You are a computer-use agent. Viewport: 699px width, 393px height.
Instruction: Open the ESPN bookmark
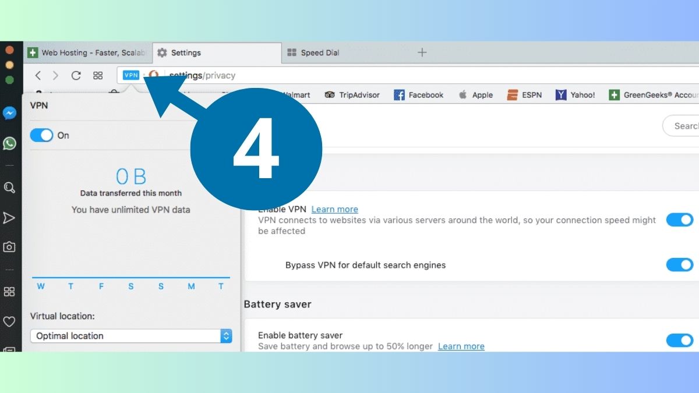[524, 95]
